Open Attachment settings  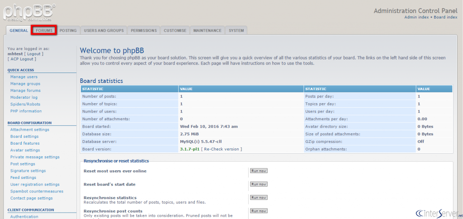pos(30,129)
